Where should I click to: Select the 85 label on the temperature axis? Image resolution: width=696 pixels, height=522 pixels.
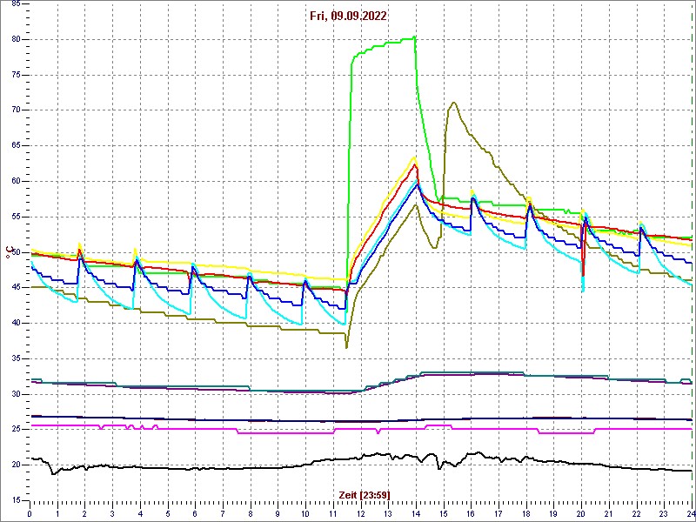[x=14, y=3]
